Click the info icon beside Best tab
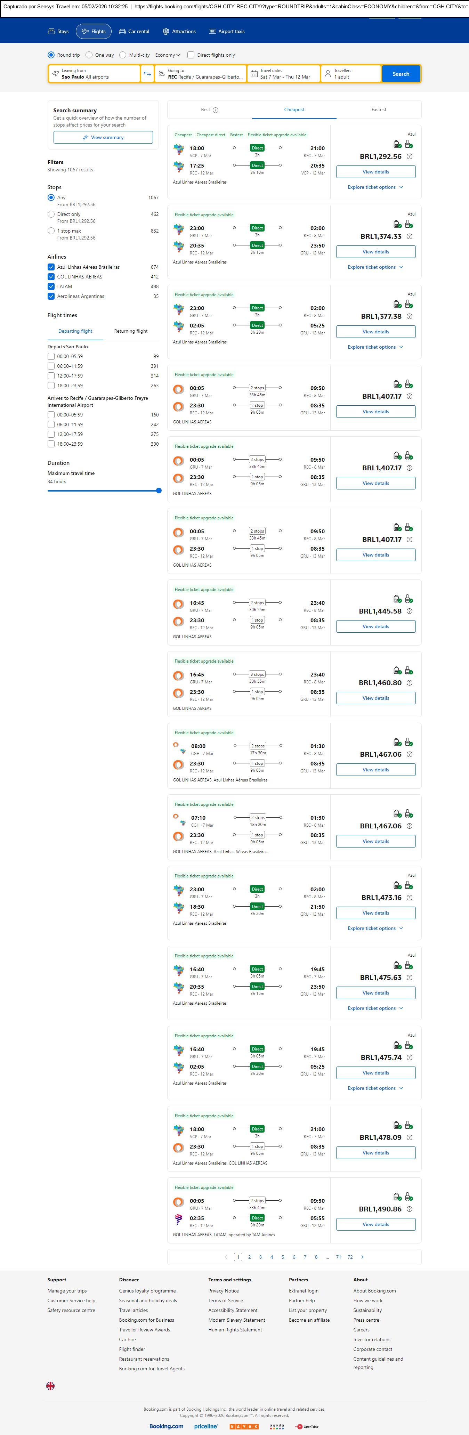Image resolution: width=469 pixels, height=1435 pixels. click(216, 110)
